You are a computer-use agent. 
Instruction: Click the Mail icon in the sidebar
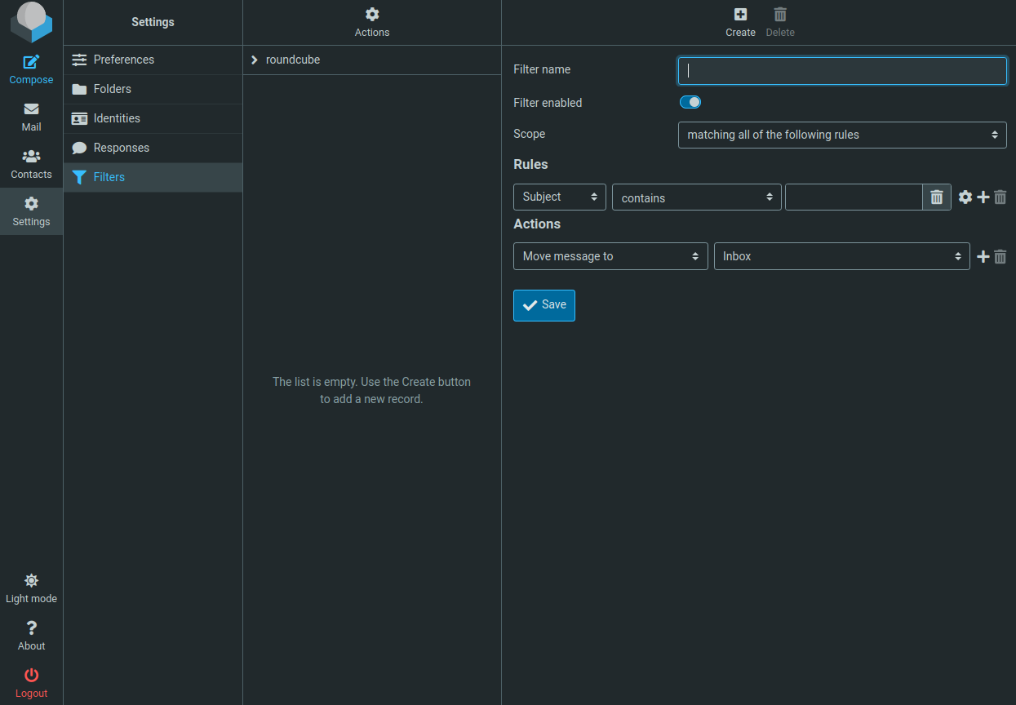31,117
